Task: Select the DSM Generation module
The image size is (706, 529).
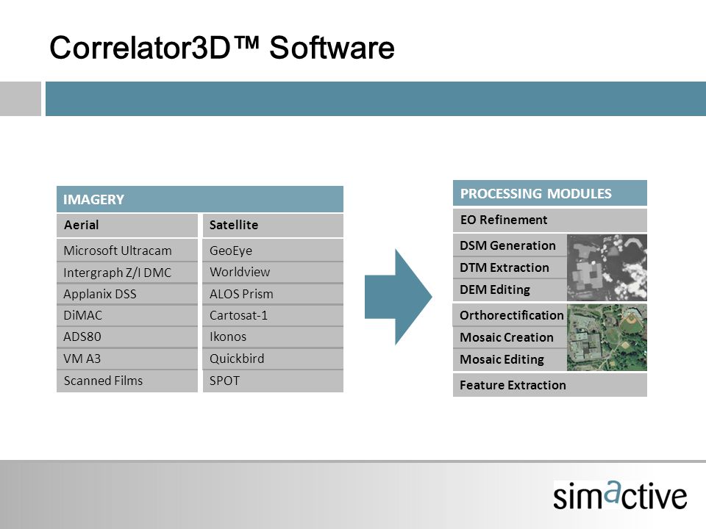Action: pyautogui.click(x=510, y=245)
